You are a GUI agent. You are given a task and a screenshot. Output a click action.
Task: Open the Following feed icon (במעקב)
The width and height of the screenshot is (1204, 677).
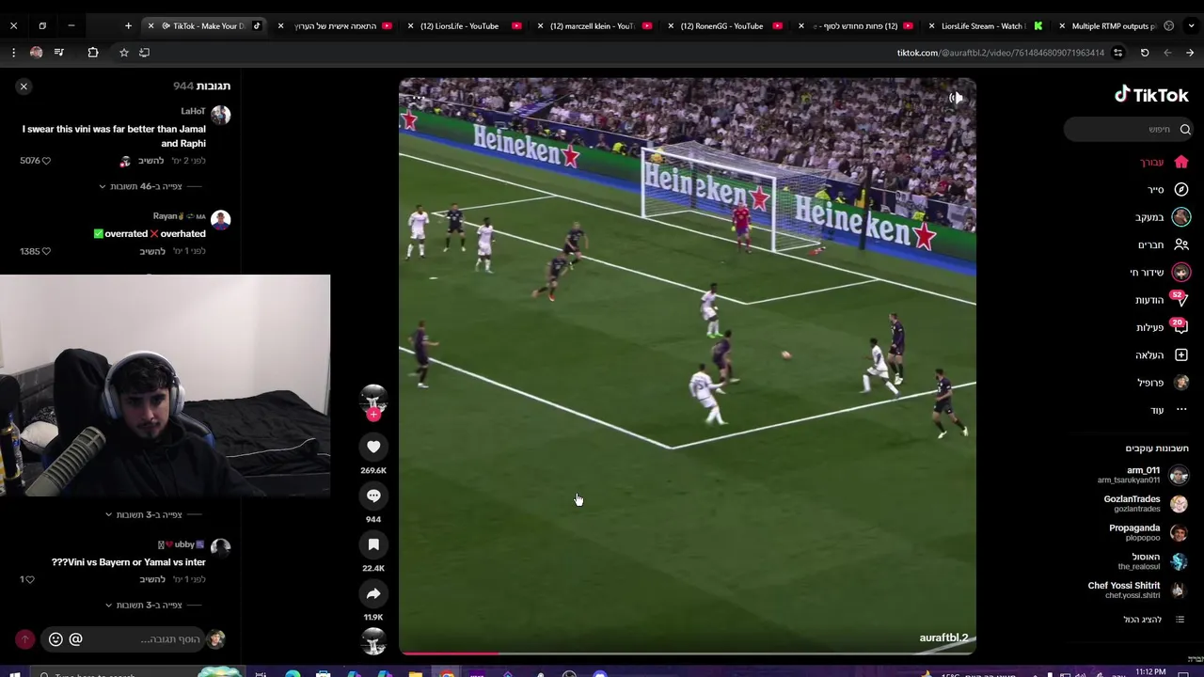(1181, 217)
